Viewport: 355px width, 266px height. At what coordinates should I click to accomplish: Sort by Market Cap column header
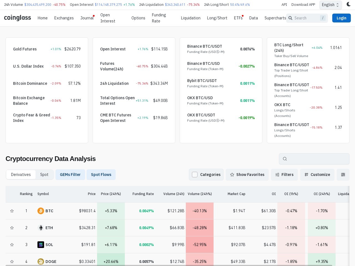236,194
